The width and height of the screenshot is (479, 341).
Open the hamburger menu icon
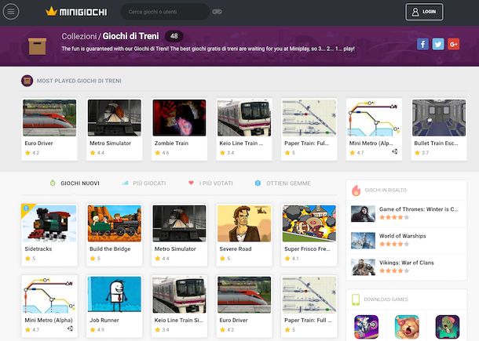[11, 12]
